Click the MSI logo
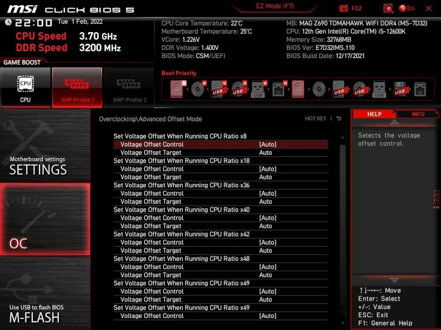 23,9
